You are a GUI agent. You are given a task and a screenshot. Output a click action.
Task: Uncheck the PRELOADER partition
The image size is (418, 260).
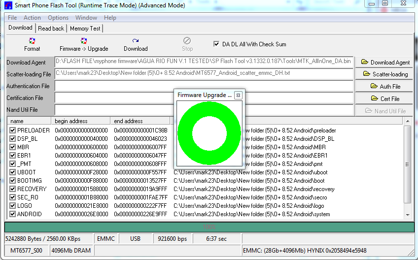pyautogui.click(x=13, y=130)
